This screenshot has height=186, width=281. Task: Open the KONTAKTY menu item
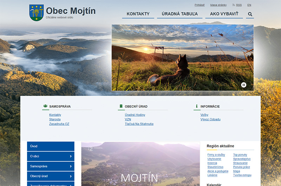(138, 14)
